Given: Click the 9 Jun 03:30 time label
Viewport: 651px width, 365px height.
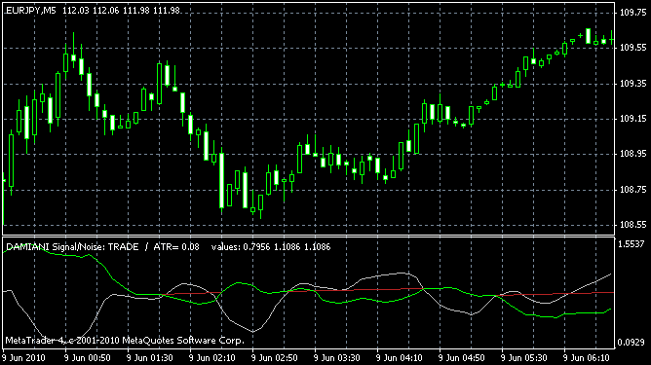Looking at the screenshot, I should (337, 358).
